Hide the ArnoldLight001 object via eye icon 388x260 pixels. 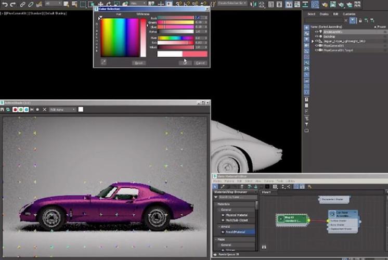[317, 32]
